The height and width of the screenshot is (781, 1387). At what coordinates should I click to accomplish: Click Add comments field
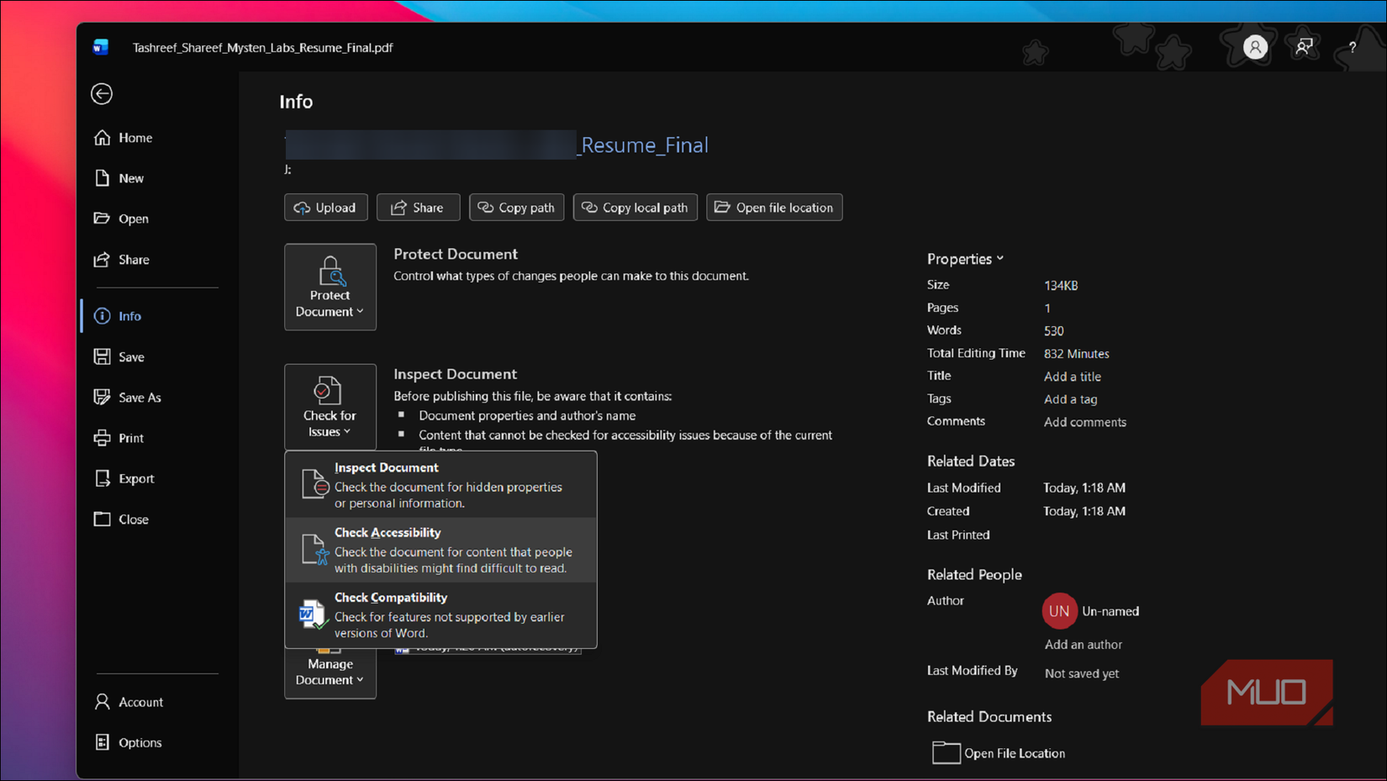coord(1085,422)
